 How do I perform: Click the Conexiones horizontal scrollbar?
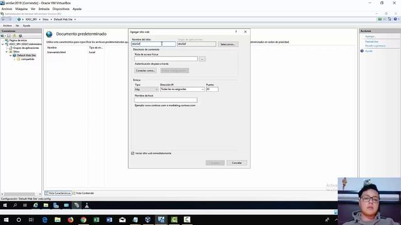click(x=21, y=194)
